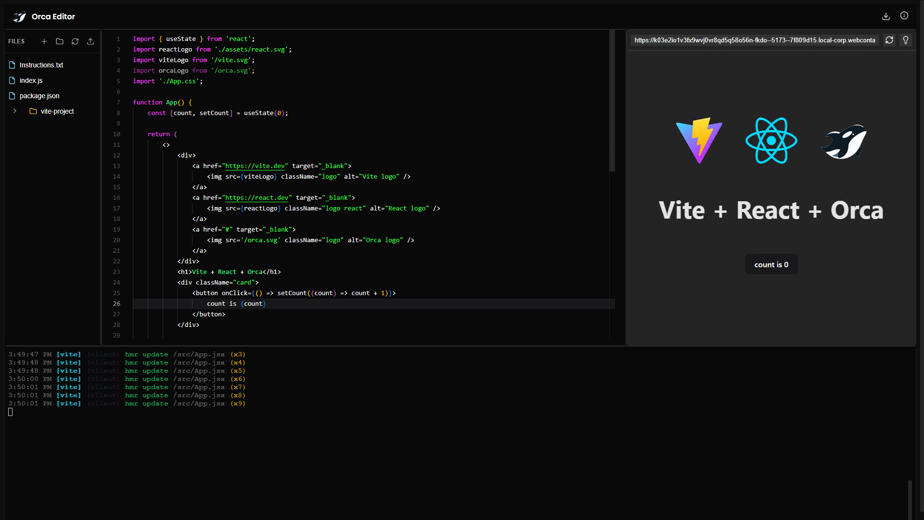
Task: Click the terminal line ending "(x6)"
Action: (127, 379)
